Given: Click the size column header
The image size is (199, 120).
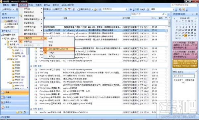Looking at the screenshot, I should pos(154,18).
